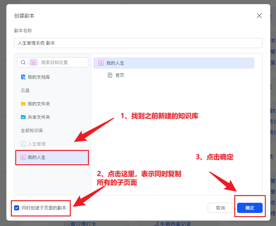Choose 我的文档库 text in location list

click(x=39, y=77)
